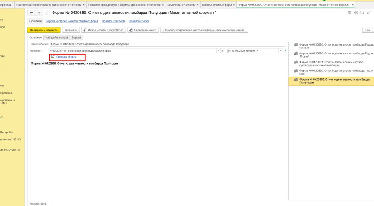Click the Наименование text field
Viewport: 374px width, 206px height.
(x=167, y=44)
